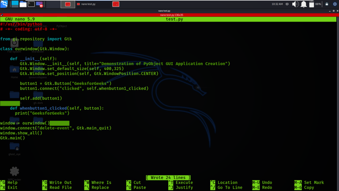This screenshot has width=339, height=191.
Task: Click the M-6 Copy shortcut
Action: 304,187
